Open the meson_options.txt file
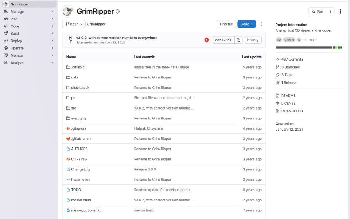The height and width of the screenshot is (219, 350). tap(86, 210)
